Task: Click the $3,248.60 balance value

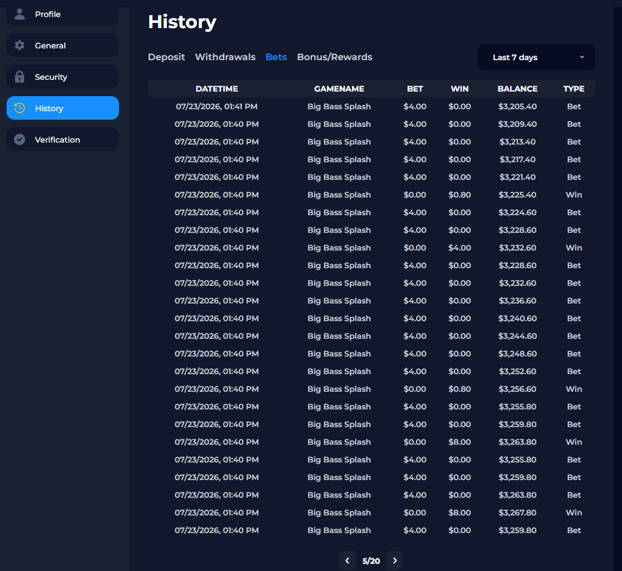Action: click(x=517, y=354)
